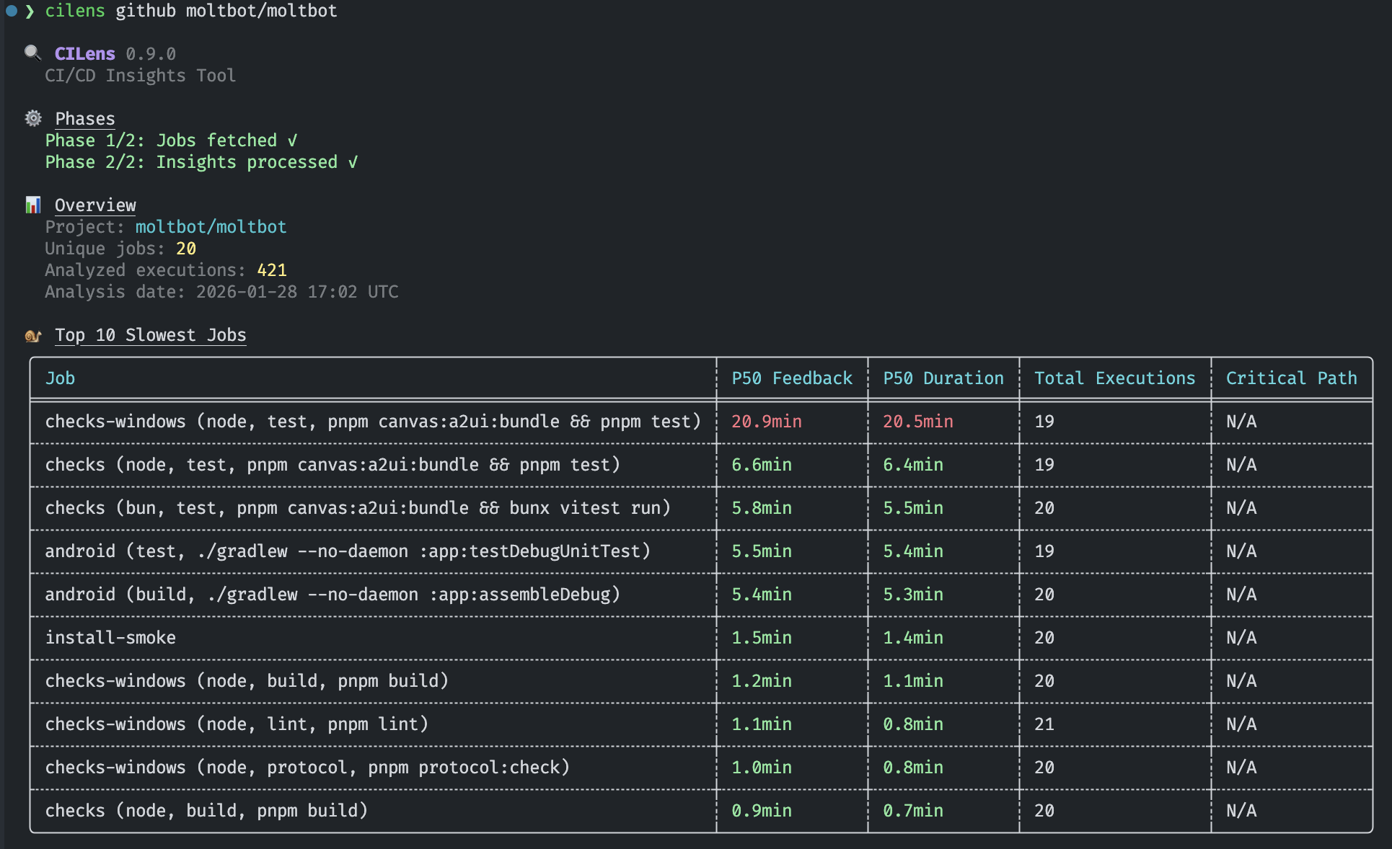Click the checks-windows node test job row
Screen dimensions: 1392x849
point(701,422)
